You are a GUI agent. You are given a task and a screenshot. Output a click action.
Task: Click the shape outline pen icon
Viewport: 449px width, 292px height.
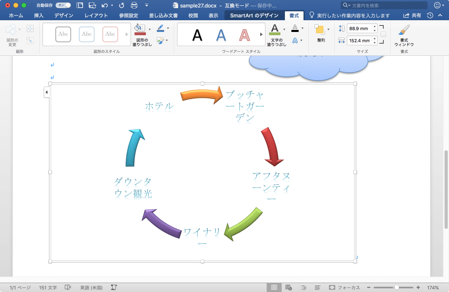pyautogui.click(x=160, y=28)
